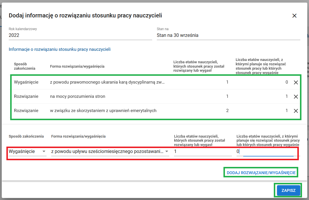Save the form with ZAPISZ
The image size is (309, 200).
[288, 190]
